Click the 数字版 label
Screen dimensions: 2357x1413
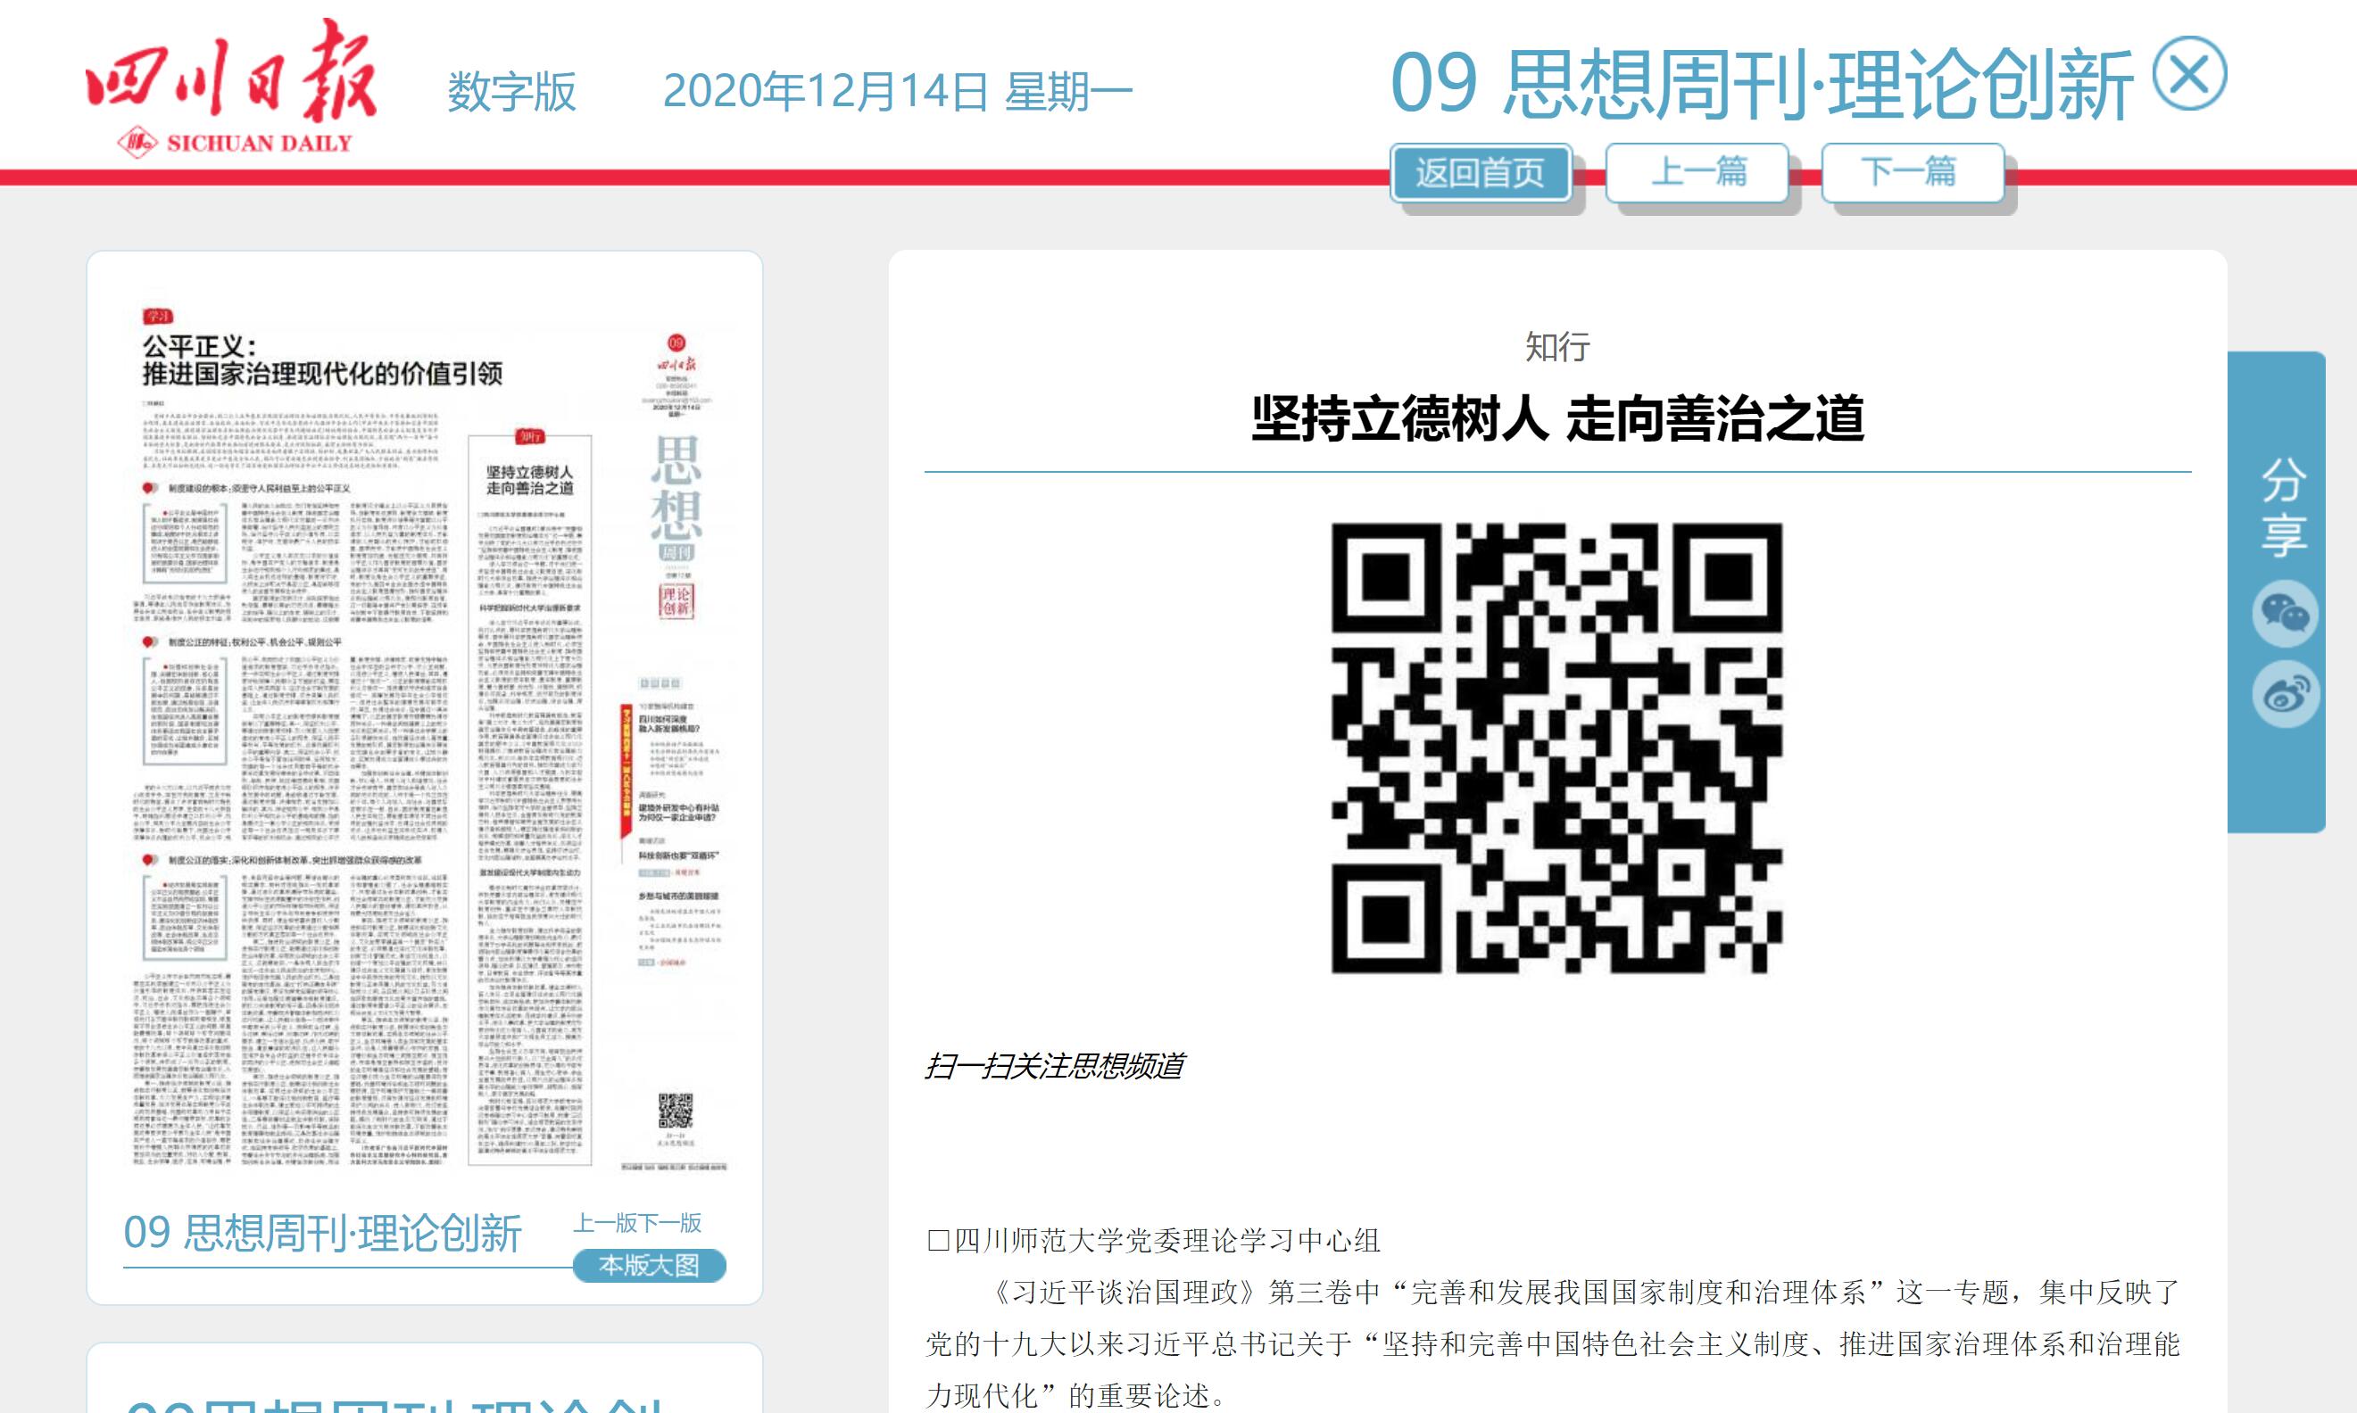pyautogui.click(x=511, y=93)
